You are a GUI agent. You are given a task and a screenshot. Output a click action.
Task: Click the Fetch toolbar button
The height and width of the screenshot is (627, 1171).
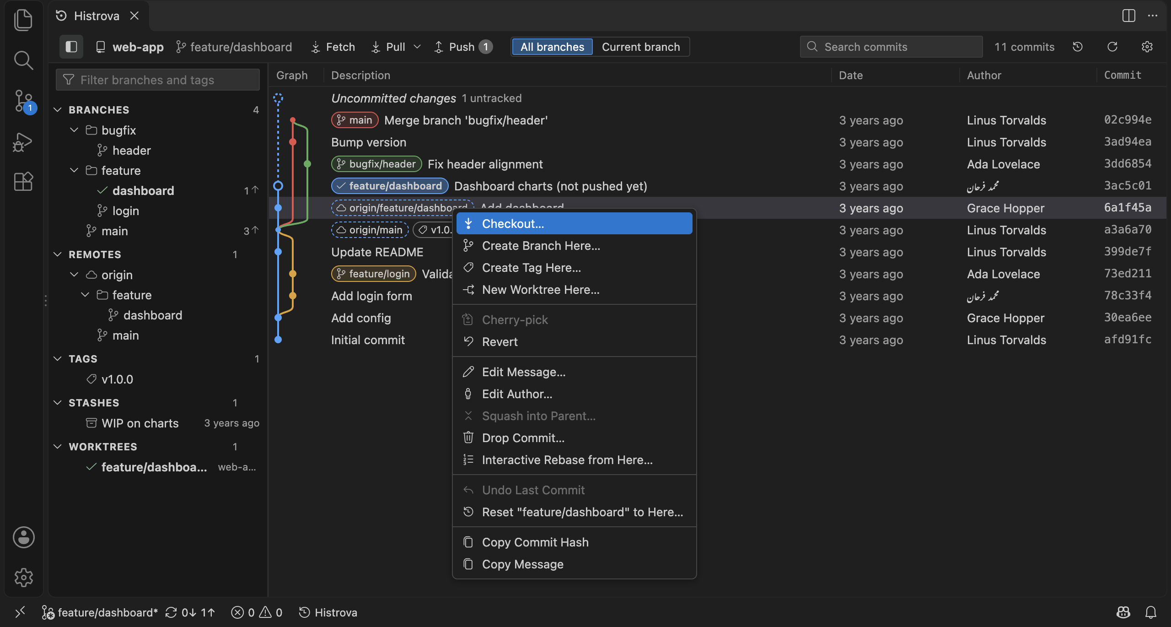333,47
